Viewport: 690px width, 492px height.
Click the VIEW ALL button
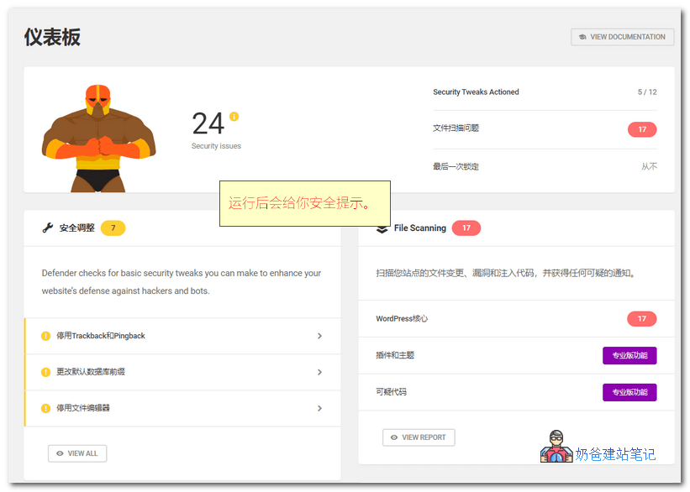(x=76, y=453)
